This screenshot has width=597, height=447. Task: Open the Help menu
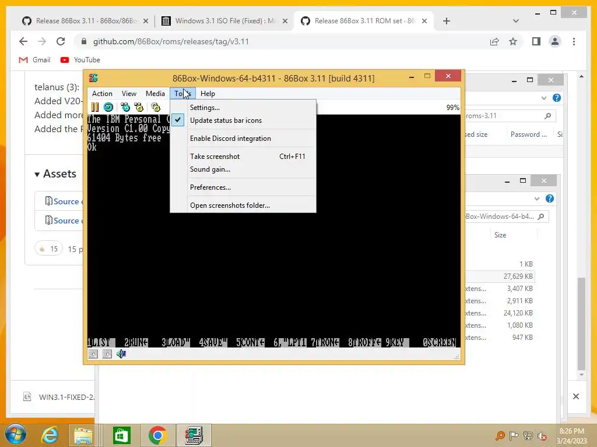coord(208,94)
